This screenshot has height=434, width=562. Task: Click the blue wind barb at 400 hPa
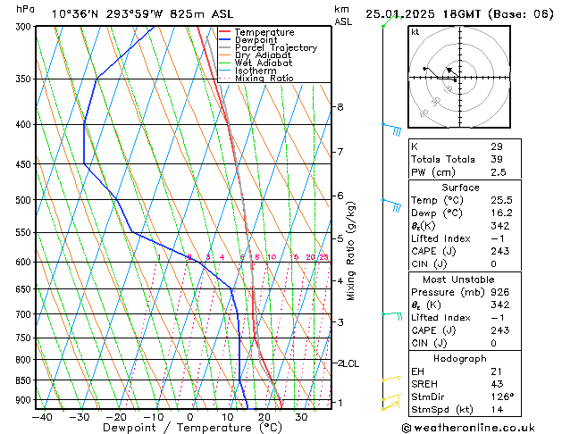391,129
